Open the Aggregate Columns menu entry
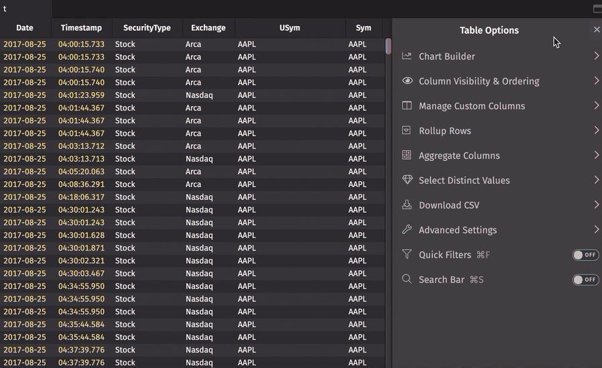 (x=459, y=156)
